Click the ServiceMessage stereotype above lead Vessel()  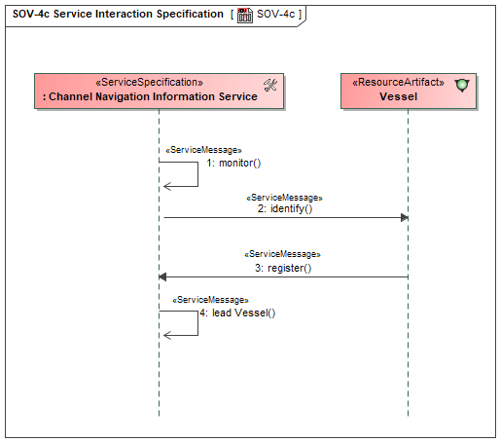pos(210,300)
